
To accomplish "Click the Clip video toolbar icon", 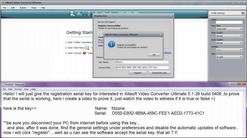I will click(x=89, y=14).
